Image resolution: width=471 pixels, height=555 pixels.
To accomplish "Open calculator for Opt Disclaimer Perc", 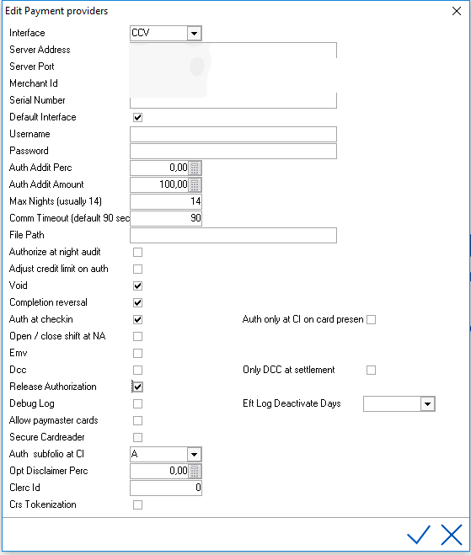I will [x=195, y=471].
